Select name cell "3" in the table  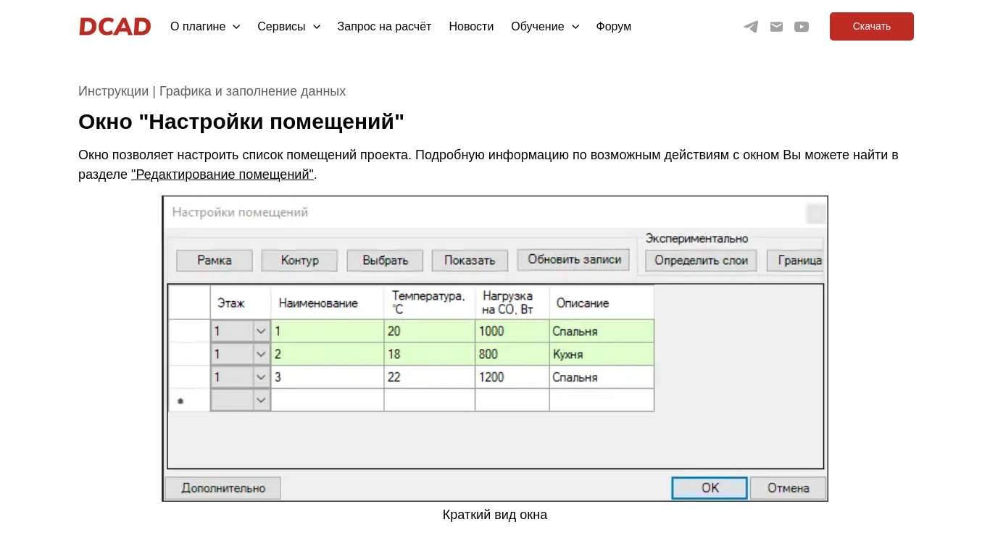328,377
